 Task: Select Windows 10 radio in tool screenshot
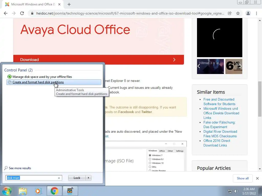pyautogui.click(x=150, y=163)
